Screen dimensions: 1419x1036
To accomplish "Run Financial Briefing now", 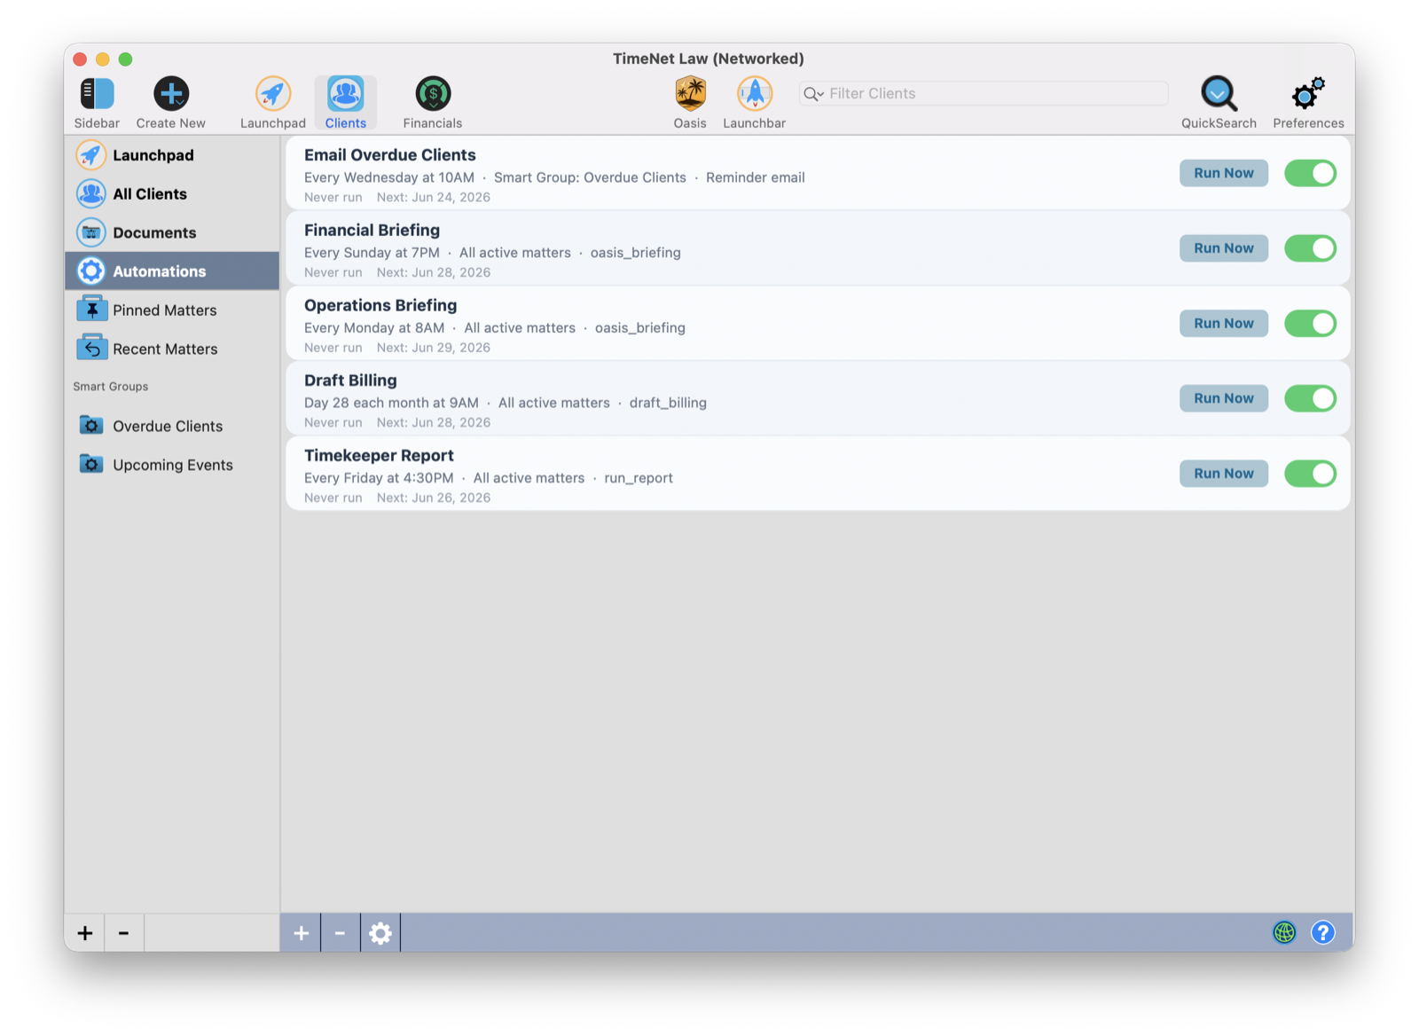I will [x=1223, y=248].
